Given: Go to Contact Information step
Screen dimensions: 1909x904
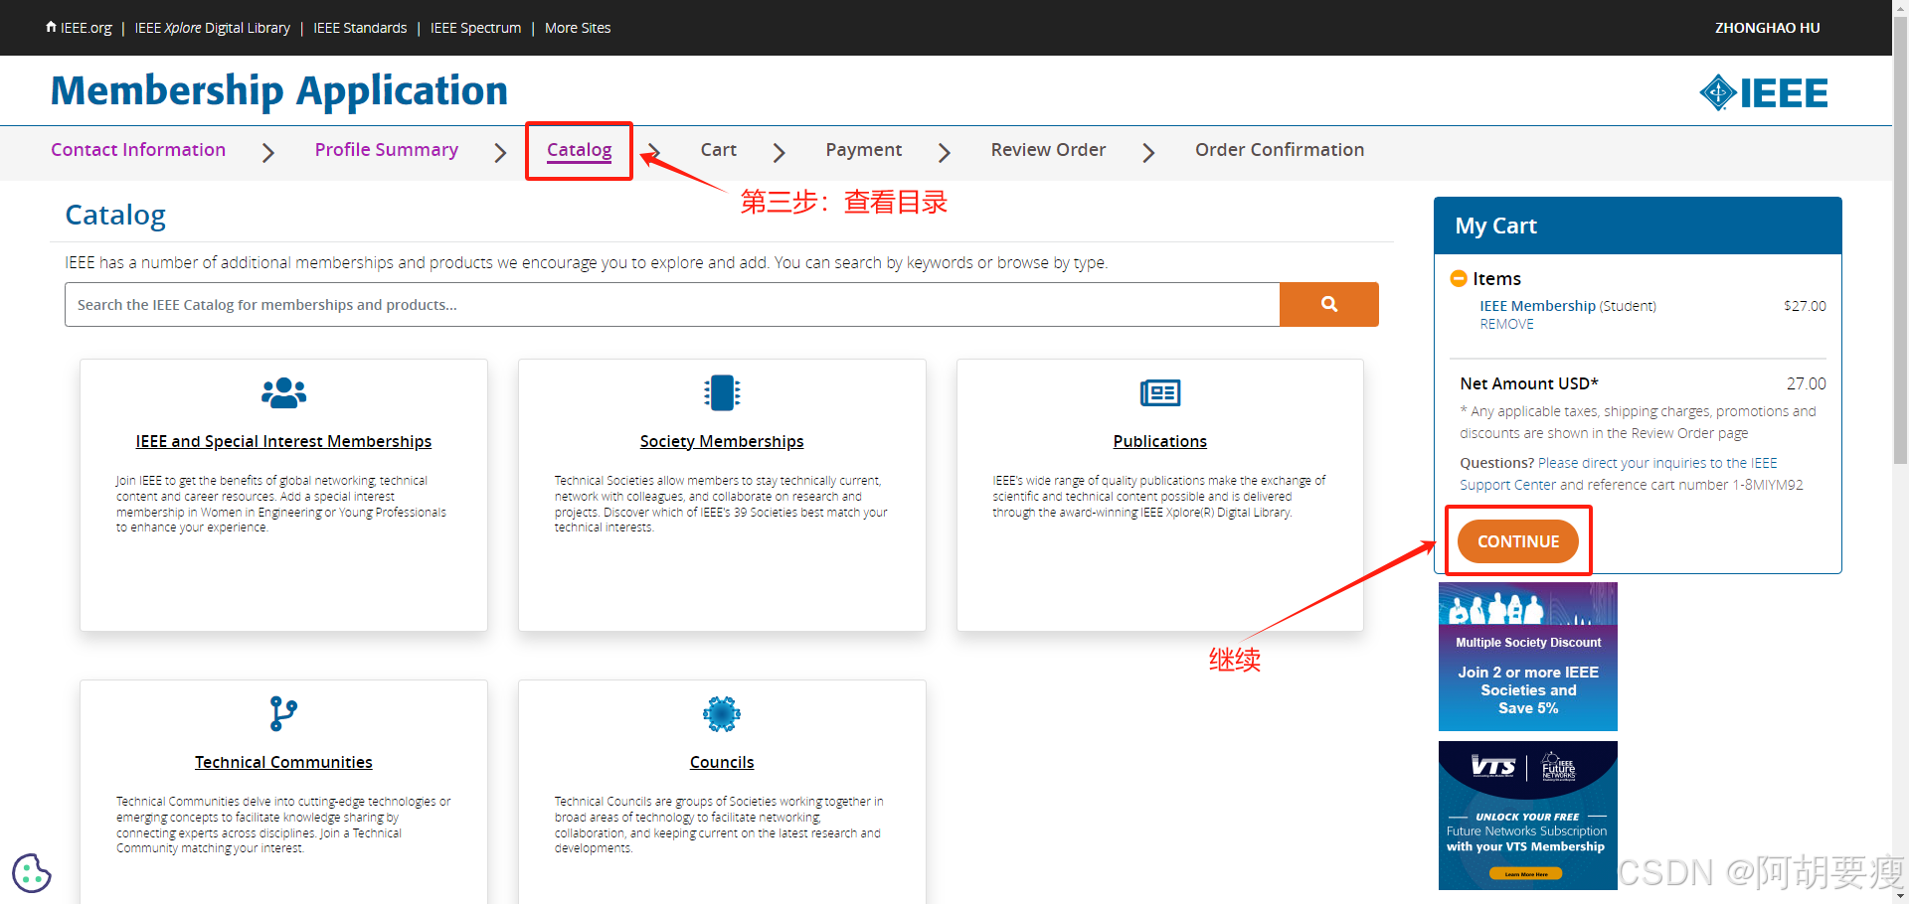Looking at the screenshot, I should click(138, 150).
